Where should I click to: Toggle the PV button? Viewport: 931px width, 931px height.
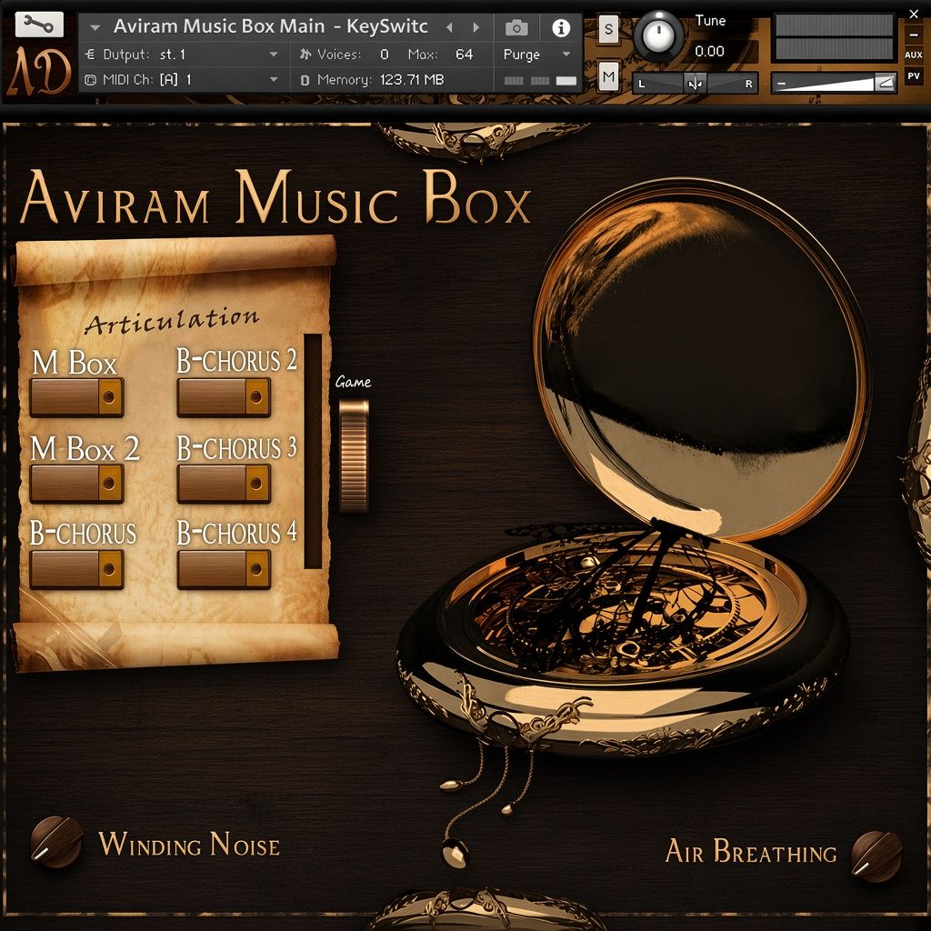[x=913, y=76]
